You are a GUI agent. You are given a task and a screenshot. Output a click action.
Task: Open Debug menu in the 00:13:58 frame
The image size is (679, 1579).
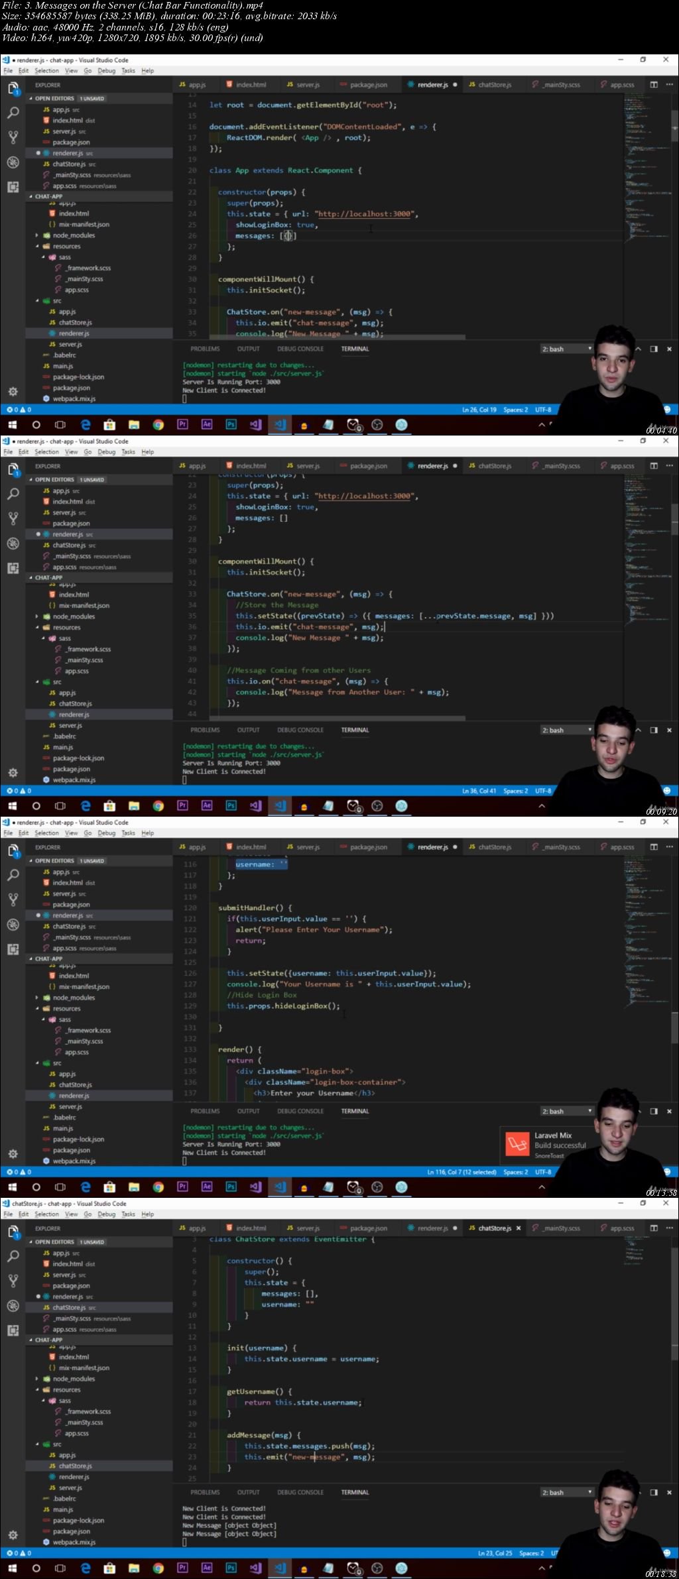(x=106, y=833)
